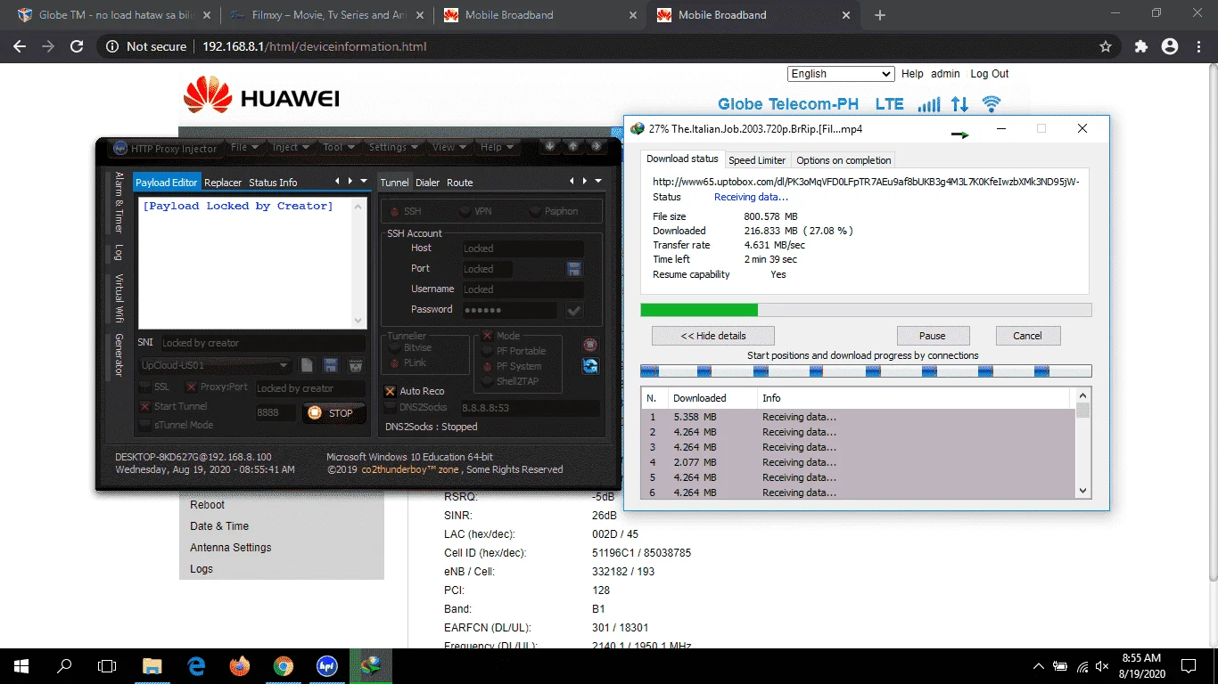Bookmark this page with the star icon
Viewport: 1218px width, 684px height.
tap(1106, 46)
